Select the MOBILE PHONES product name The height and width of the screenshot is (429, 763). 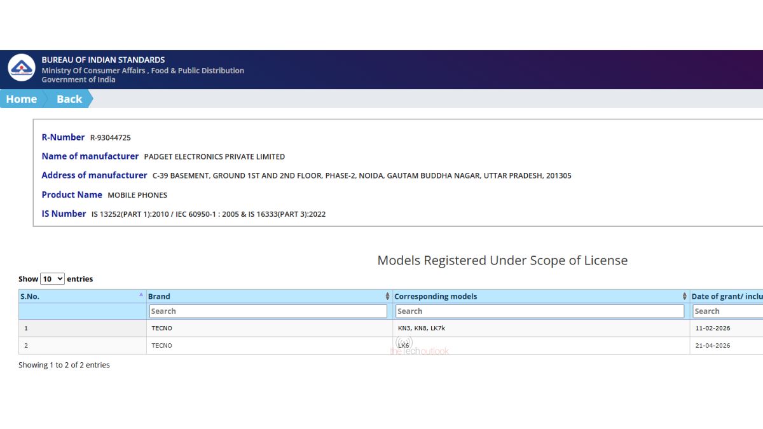[137, 195]
